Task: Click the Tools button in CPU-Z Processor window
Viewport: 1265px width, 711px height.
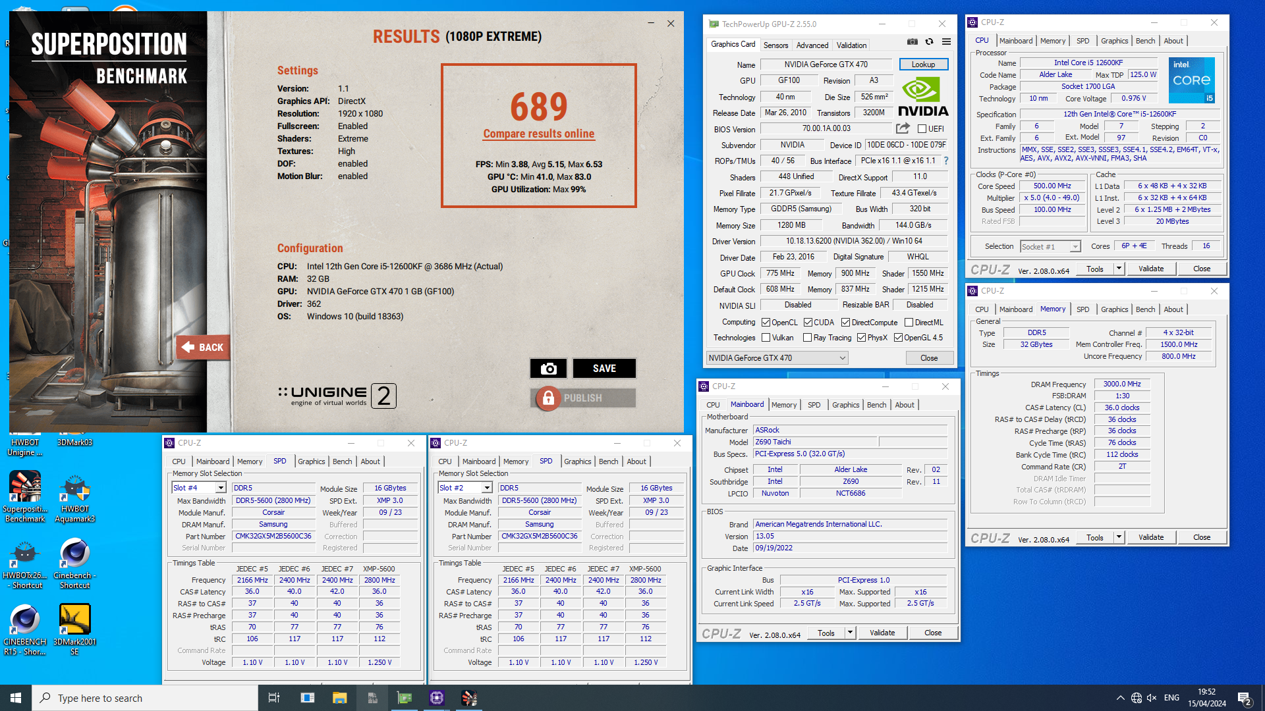Action: pos(1095,269)
